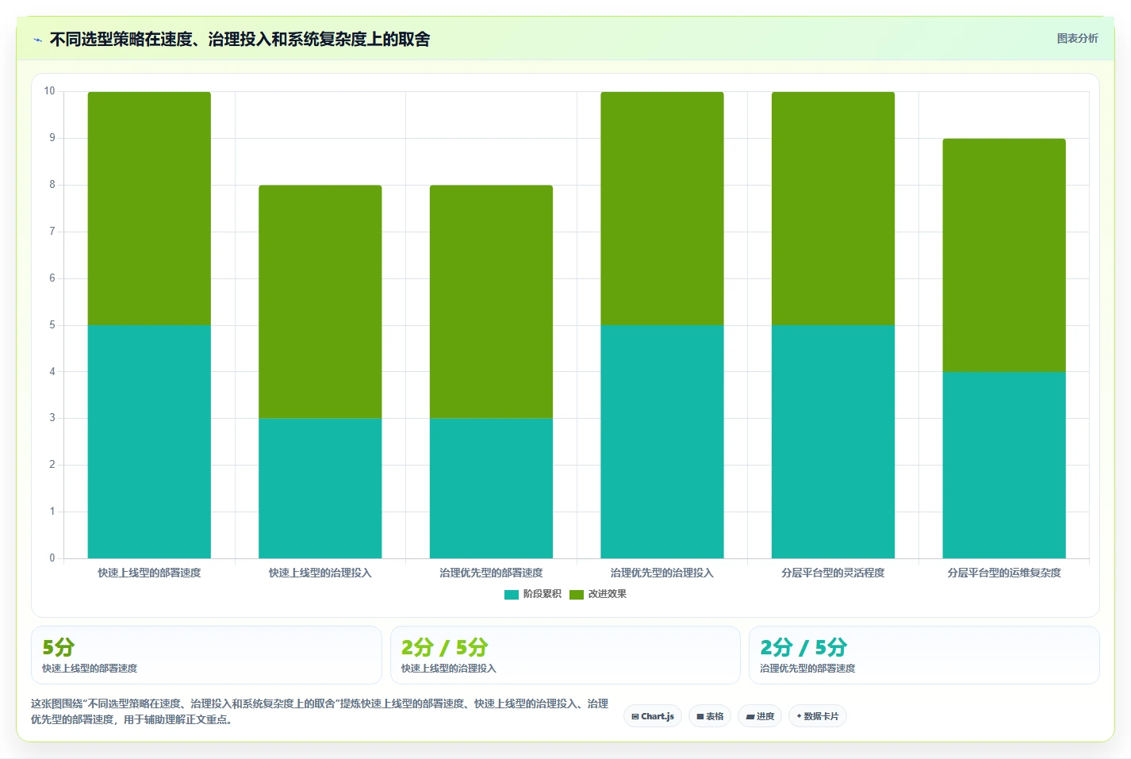Select the 表格 tag

710,716
